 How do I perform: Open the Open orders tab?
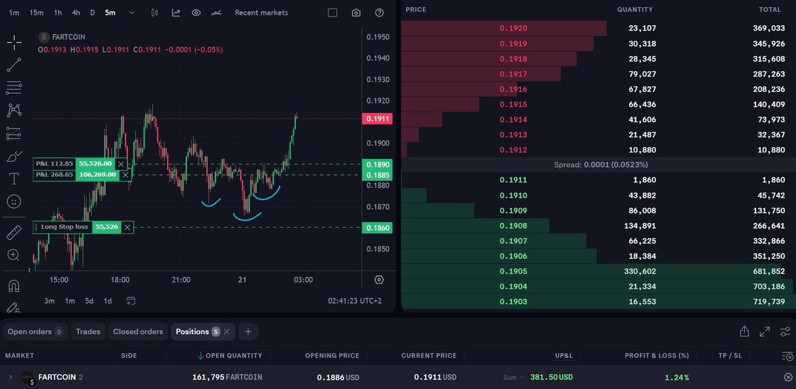click(x=36, y=331)
